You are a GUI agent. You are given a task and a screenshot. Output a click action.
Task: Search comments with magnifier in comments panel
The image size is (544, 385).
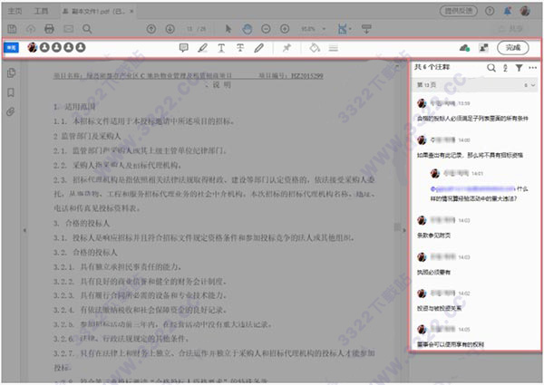point(491,68)
